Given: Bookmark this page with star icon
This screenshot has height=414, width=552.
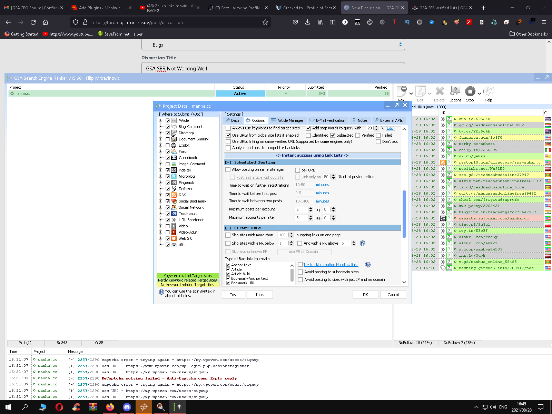Looking at the screenshot, I should click(265, 22).
